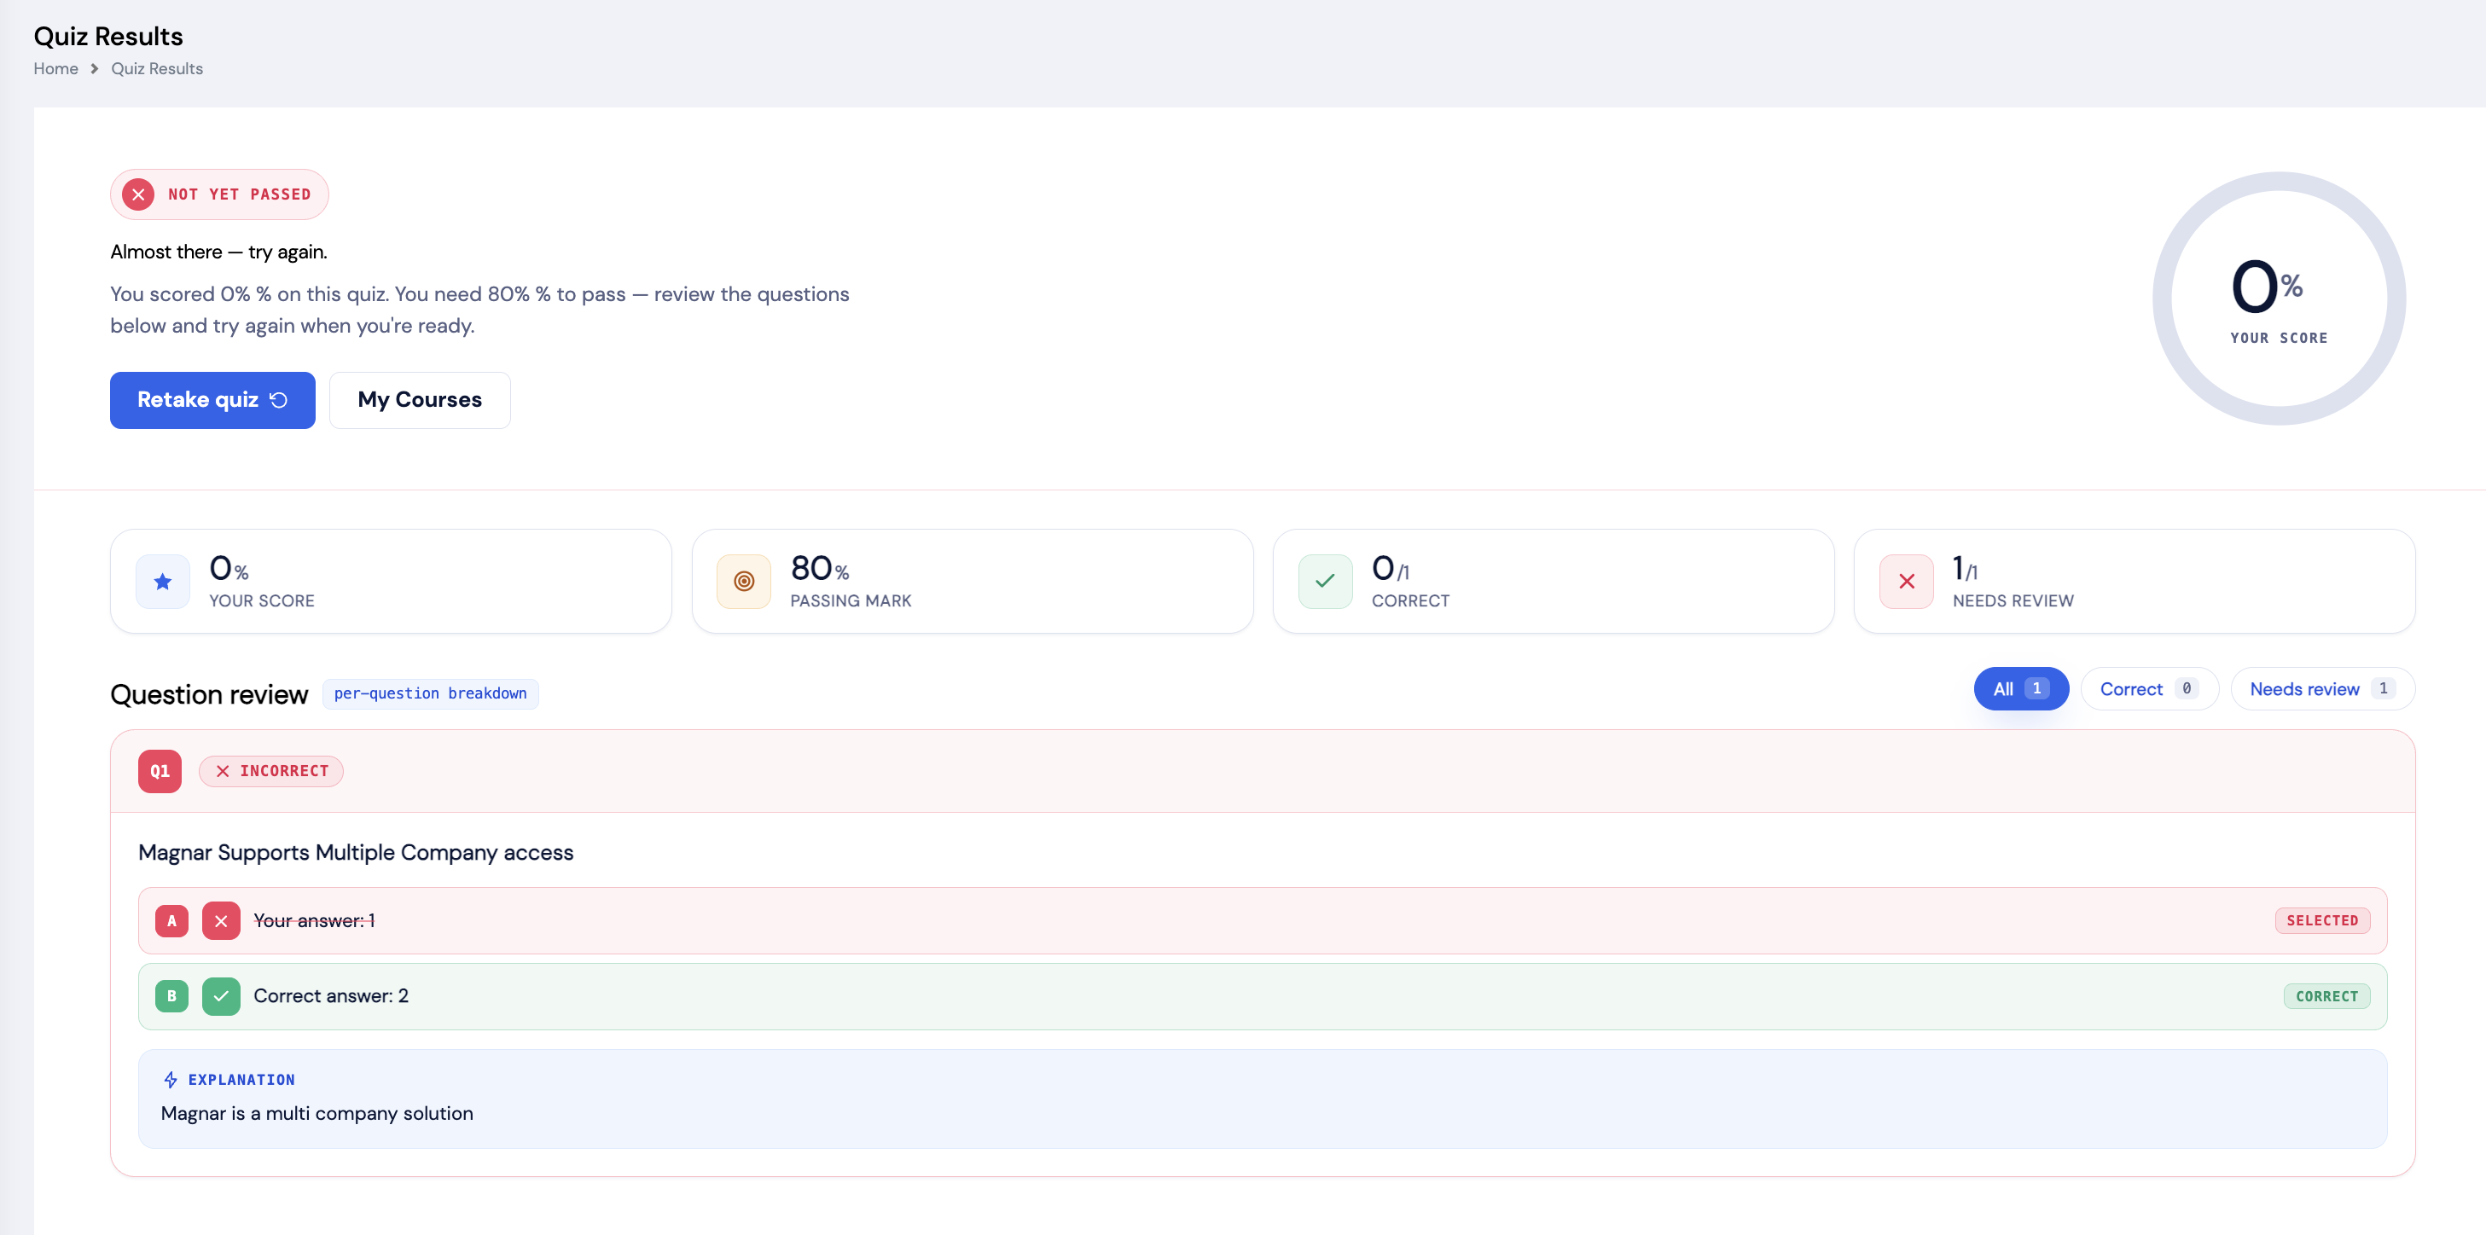
Task: Click the green checkmark icon in Correct card
Action: (1325, 581)
